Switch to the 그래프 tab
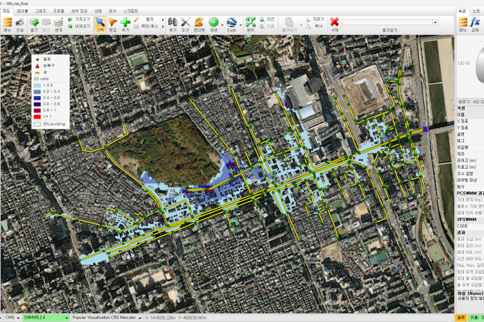This screenshot has height=322, width=484. click(41, 11)
